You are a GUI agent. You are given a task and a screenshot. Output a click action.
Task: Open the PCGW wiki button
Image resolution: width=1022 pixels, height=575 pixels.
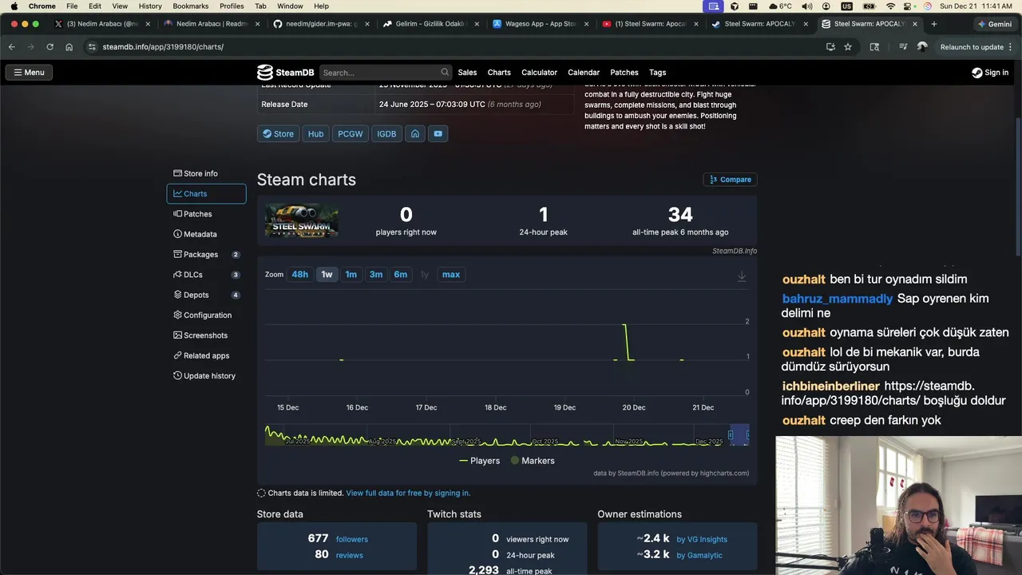tap(350, 134)
